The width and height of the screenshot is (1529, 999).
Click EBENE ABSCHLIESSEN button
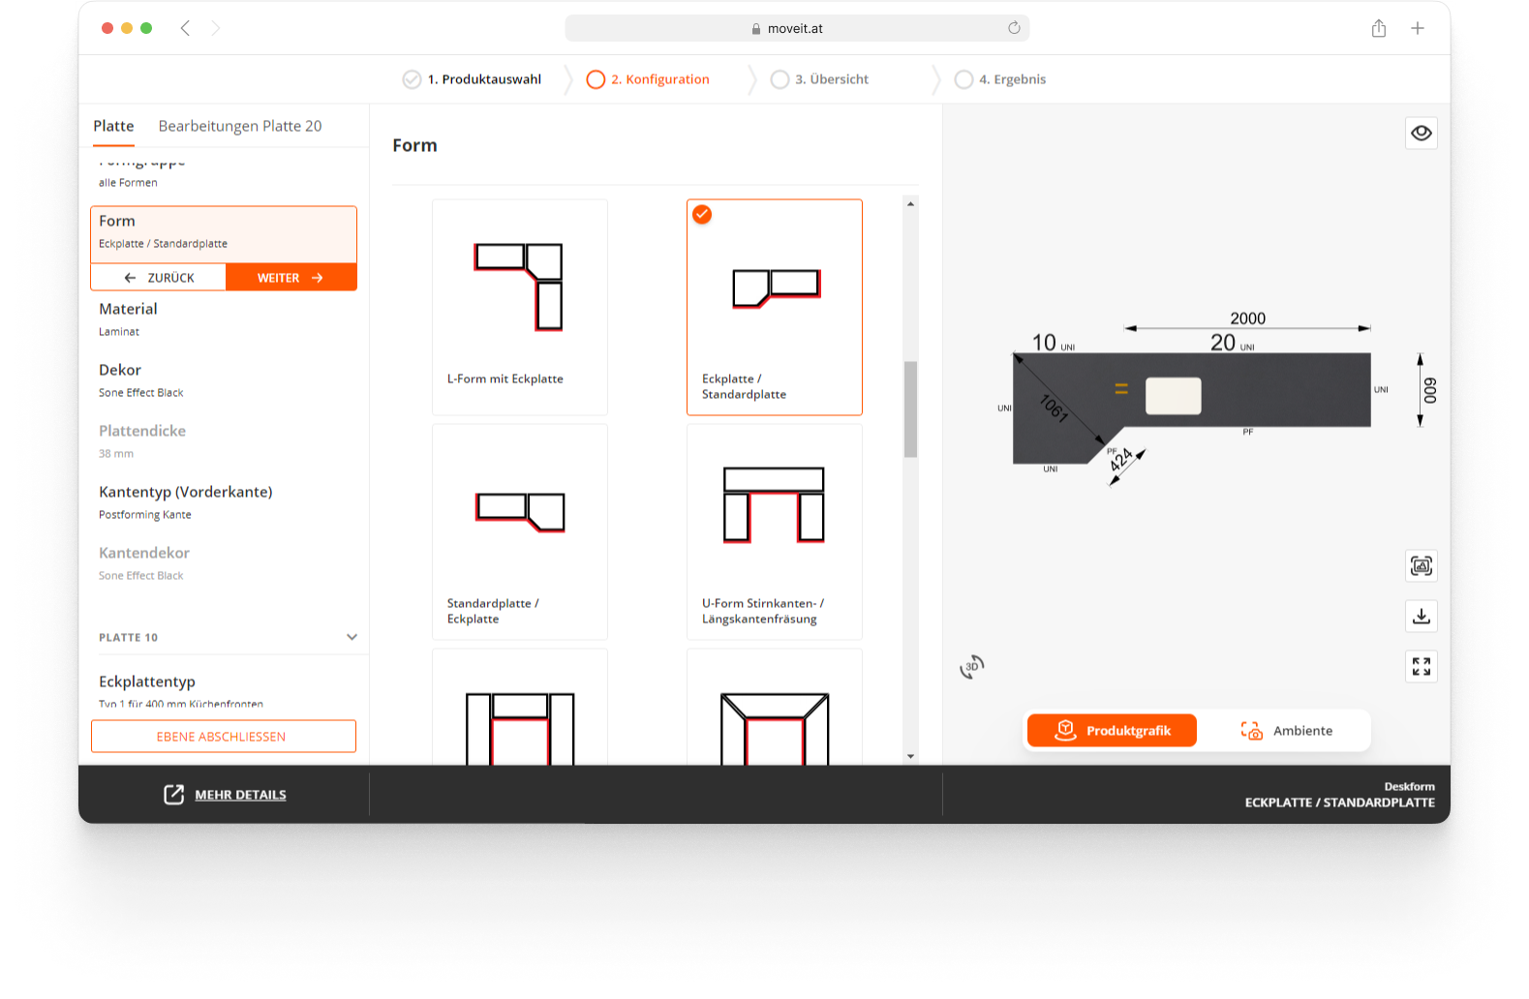pyautogui.click(x=224, y=737)
